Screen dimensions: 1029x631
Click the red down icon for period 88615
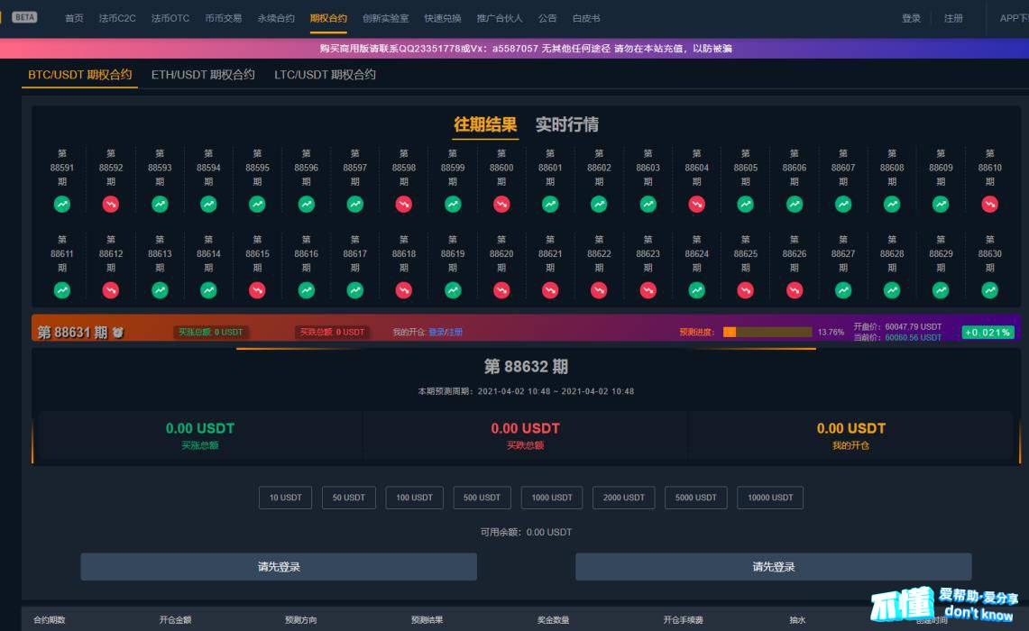257,290
